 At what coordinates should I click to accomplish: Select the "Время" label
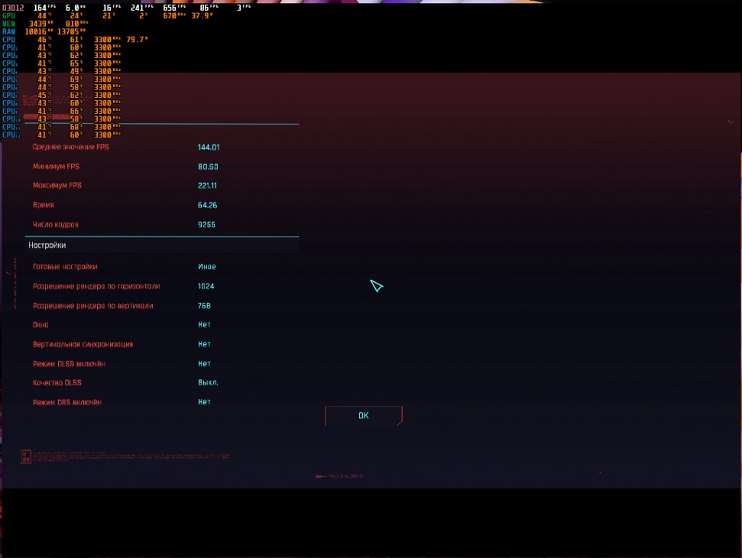point(43,205)
